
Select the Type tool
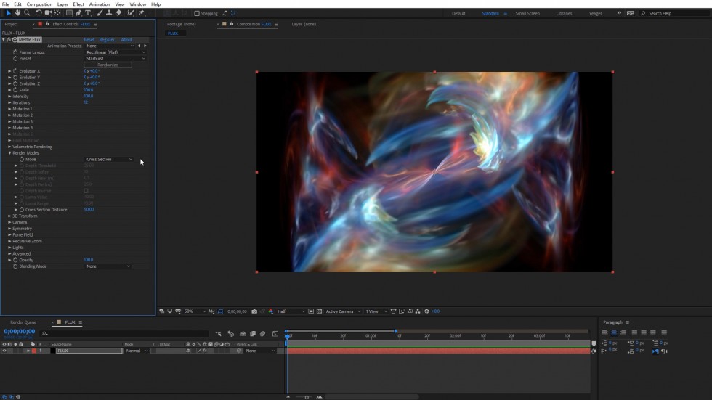(89, 13)
